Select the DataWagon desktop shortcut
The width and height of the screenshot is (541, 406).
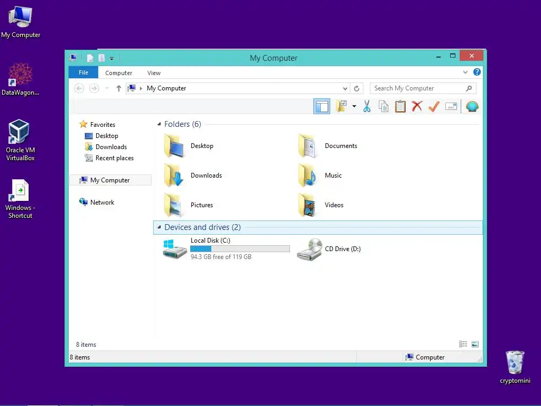pos(21,79)
